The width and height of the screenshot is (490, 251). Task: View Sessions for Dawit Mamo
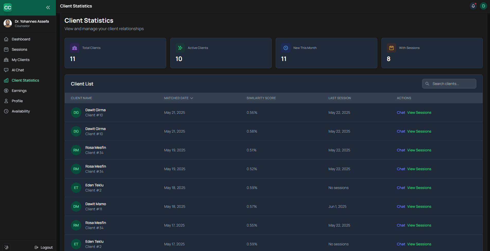pos(419,206)
